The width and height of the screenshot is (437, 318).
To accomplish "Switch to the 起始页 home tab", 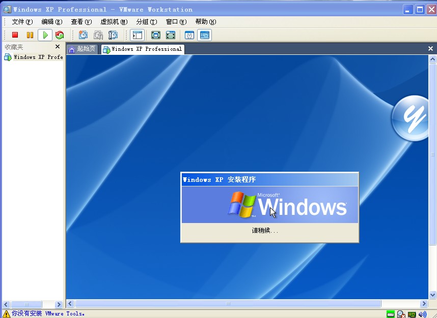I will point(82,49).
